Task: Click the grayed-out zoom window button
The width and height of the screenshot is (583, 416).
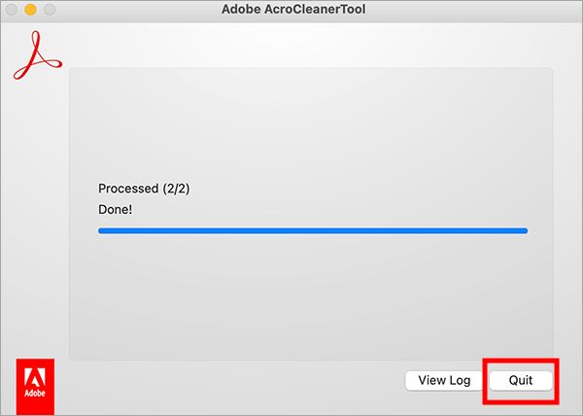Action: (x=49, y=10)
